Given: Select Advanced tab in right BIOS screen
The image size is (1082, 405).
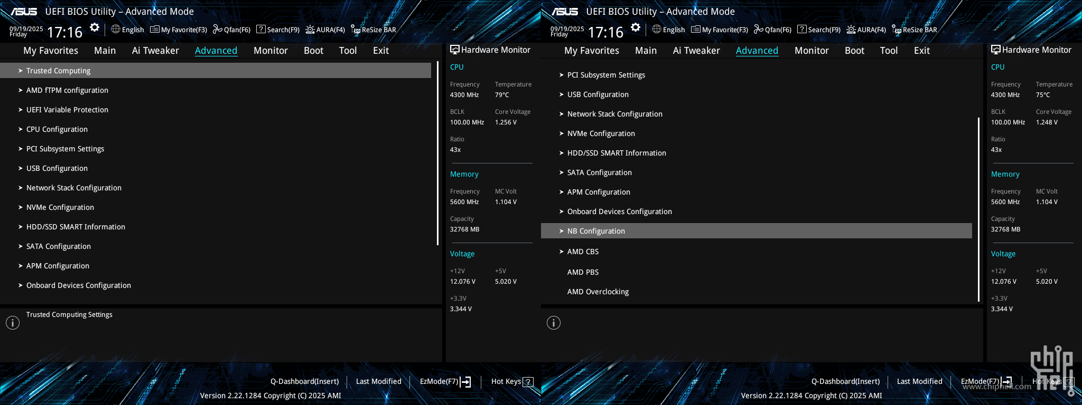Looking at the screenshot, I should pos(757,51).
